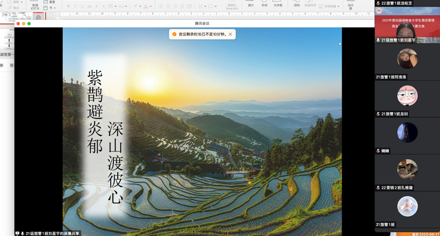Click the 22营销2班孔维璇 participant avatar
This screenshot has height=236, width=440.
pos(407,169)
